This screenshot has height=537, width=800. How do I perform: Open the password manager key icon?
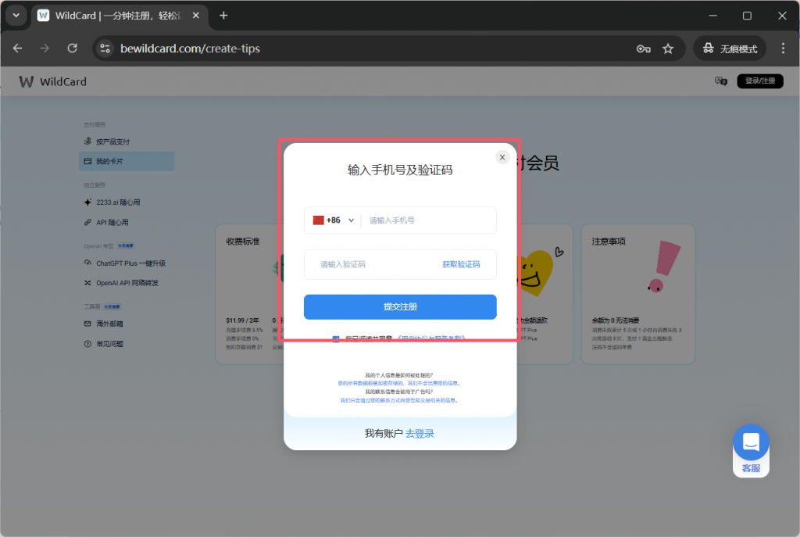point(644,48)
